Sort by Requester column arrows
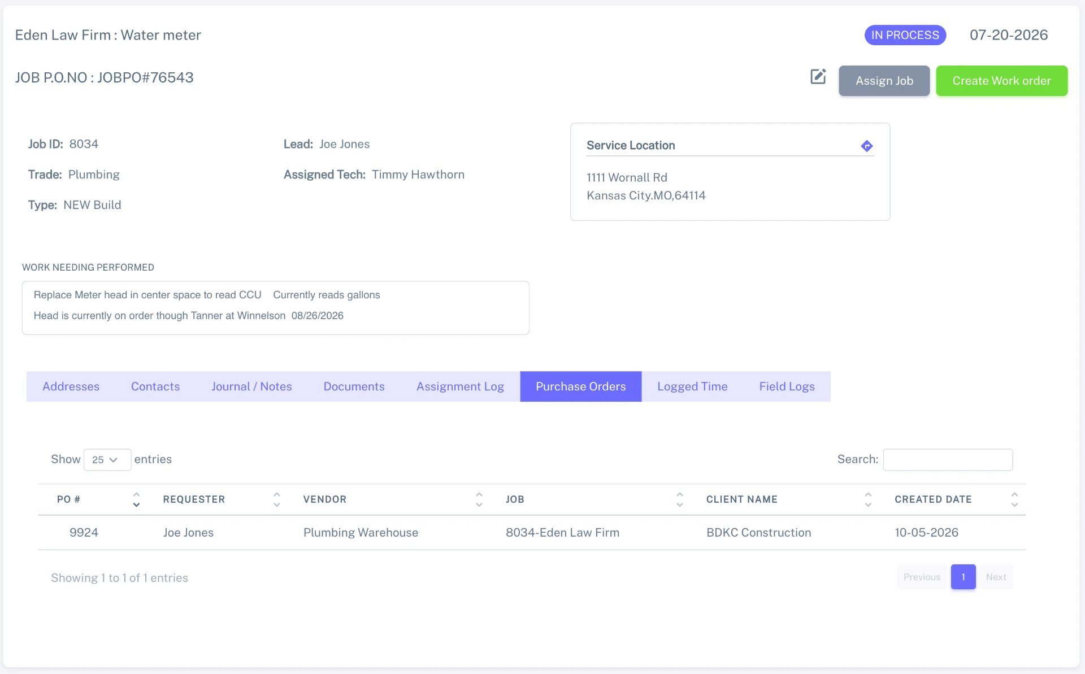This screenshot has width=1085, height=674. [x=277, y=499]
